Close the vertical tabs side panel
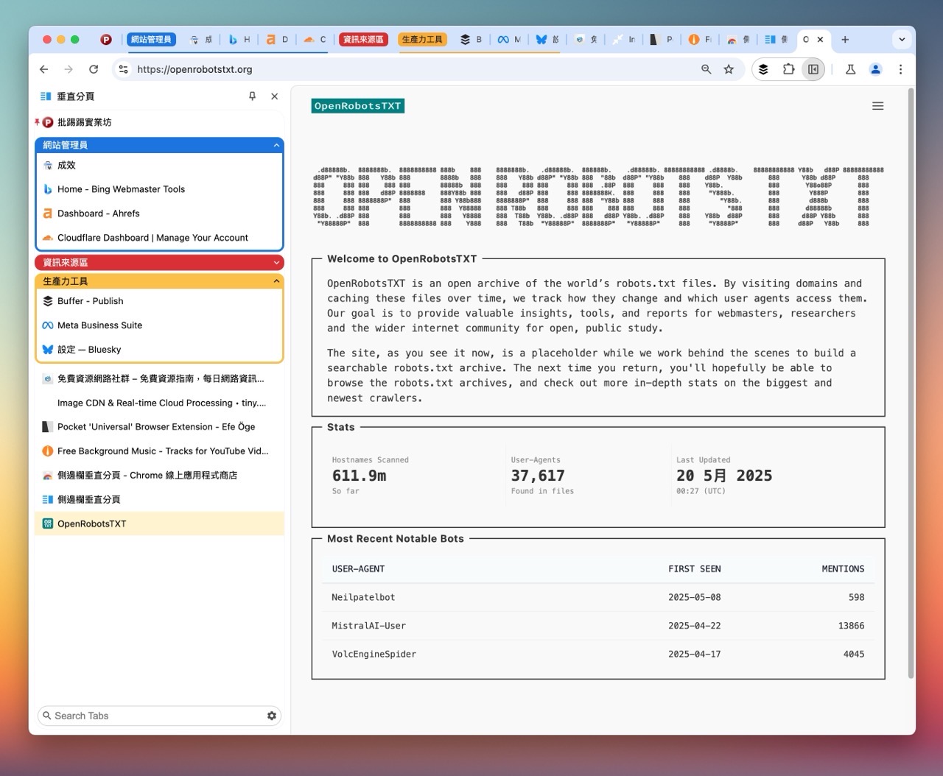 [x=274, y=96]
